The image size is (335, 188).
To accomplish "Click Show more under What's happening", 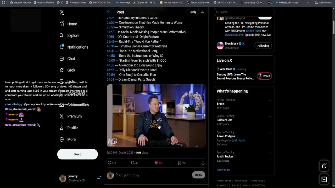I will [224, 170].
